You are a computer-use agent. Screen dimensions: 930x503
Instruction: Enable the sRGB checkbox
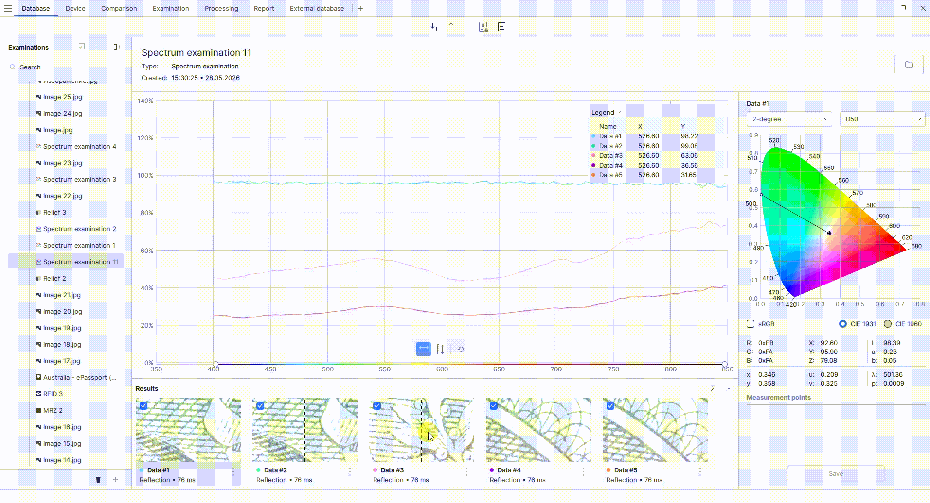pyautogui.click(x=751, y=324)
